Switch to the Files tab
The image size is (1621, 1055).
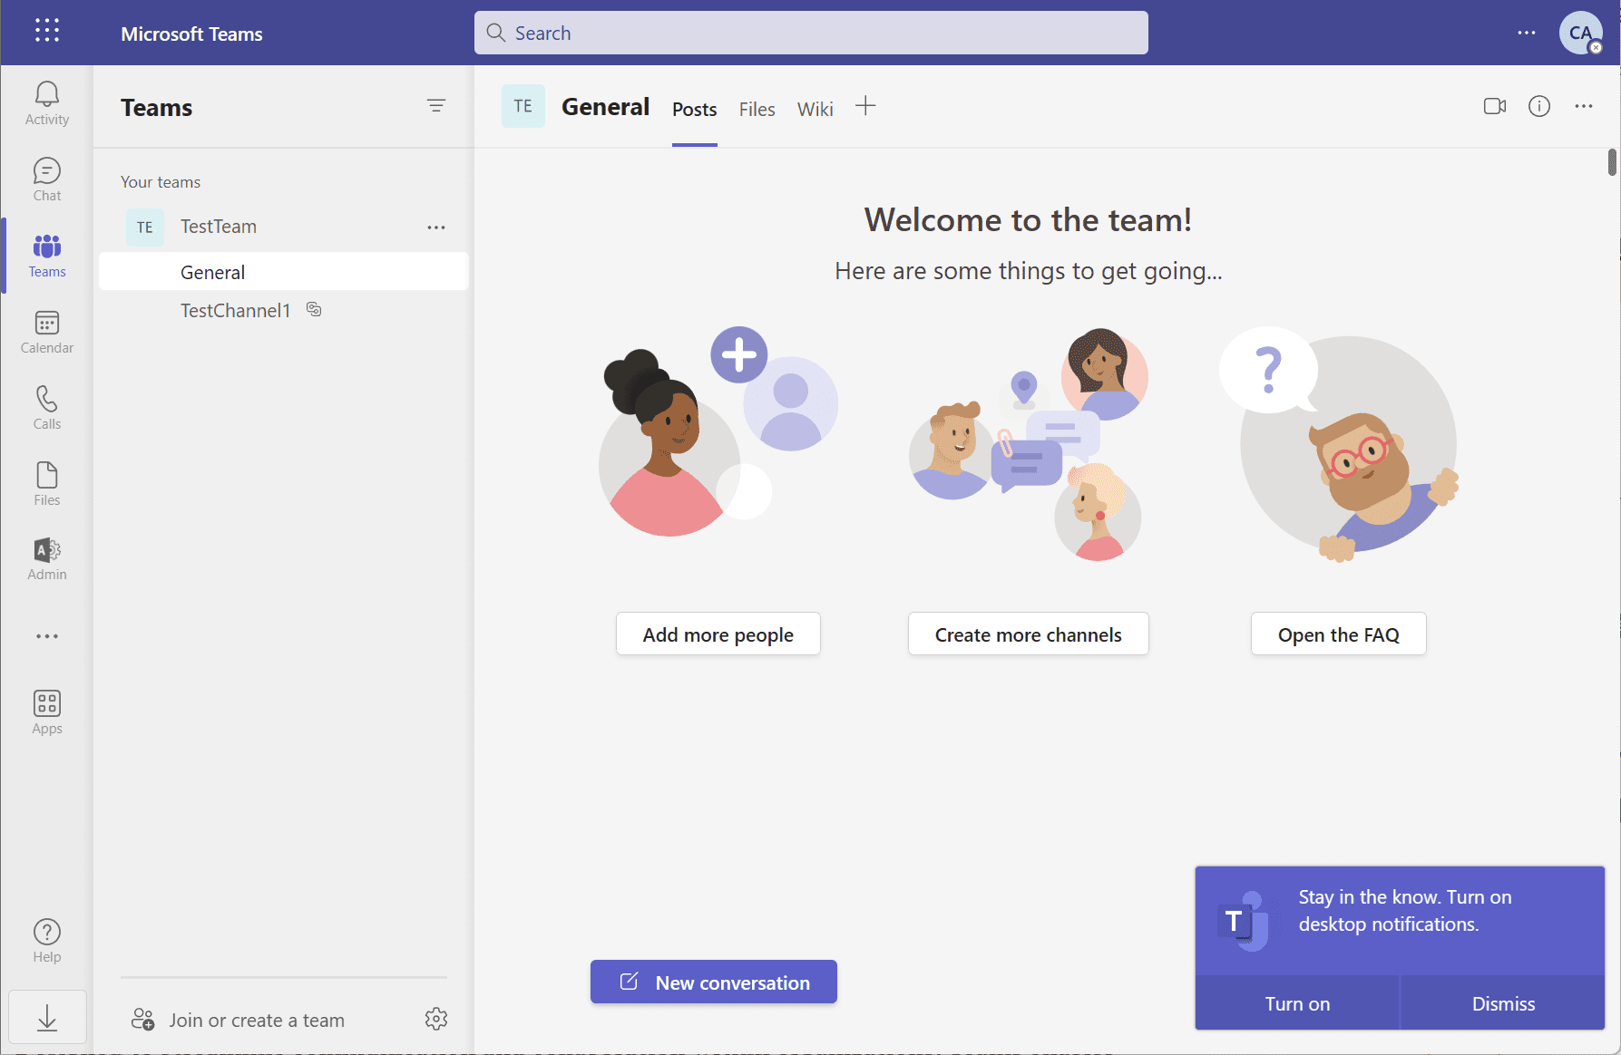(757, 110)
